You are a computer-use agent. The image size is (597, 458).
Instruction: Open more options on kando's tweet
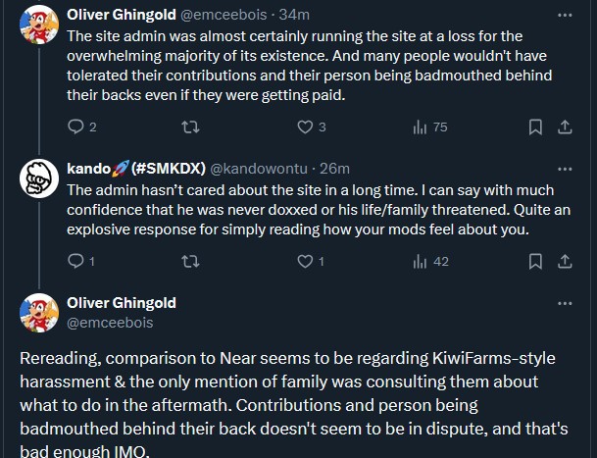pos(565,169)
